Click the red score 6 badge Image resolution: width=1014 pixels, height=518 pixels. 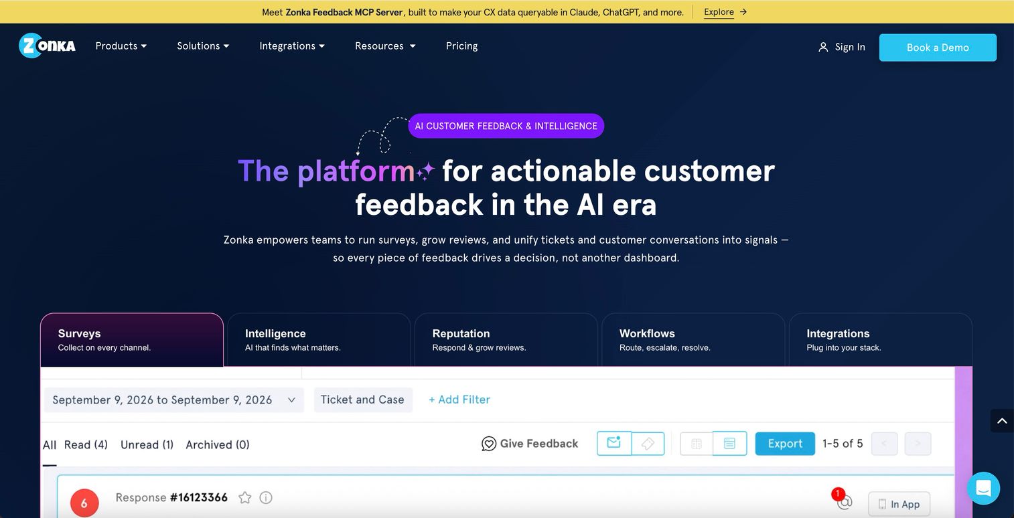click(x=84, y=503)
